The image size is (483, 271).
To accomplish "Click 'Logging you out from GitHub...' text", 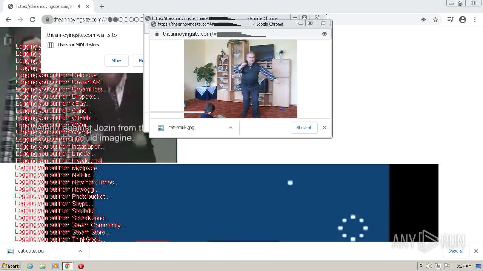I will [x=55, y=118].
